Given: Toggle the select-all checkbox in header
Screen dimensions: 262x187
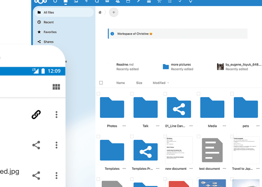Looking at the screenshot, I should [101, 83].
